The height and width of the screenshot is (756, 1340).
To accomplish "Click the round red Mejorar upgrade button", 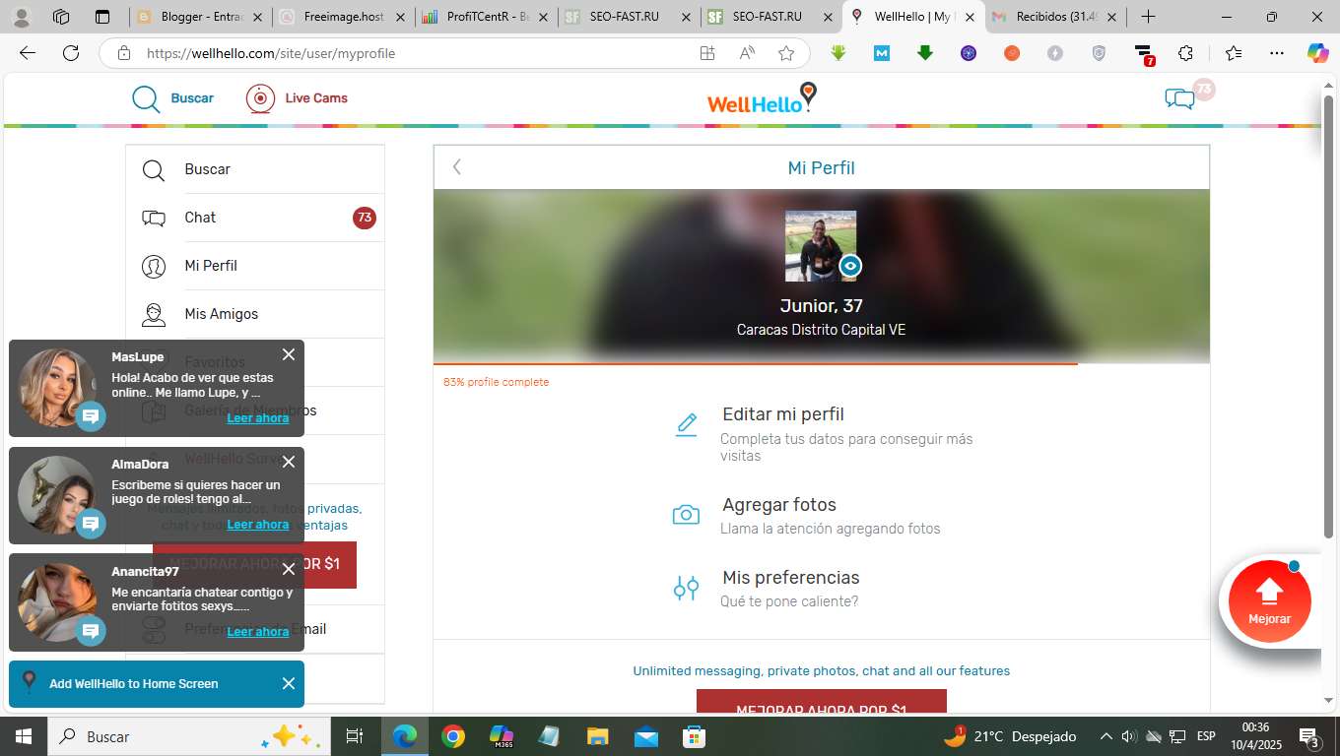I will pos(1269,600).
